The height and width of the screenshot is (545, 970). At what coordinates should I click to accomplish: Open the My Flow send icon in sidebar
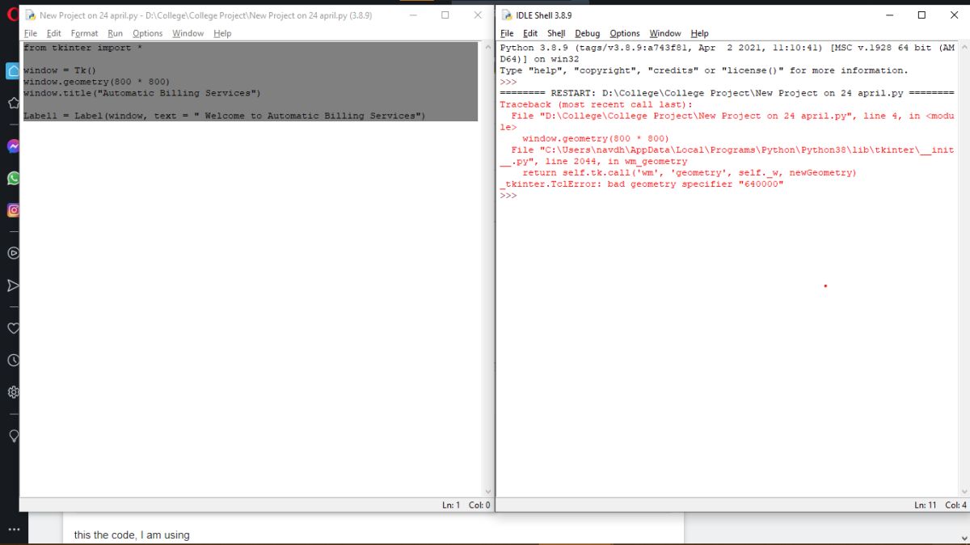point(13,285)
